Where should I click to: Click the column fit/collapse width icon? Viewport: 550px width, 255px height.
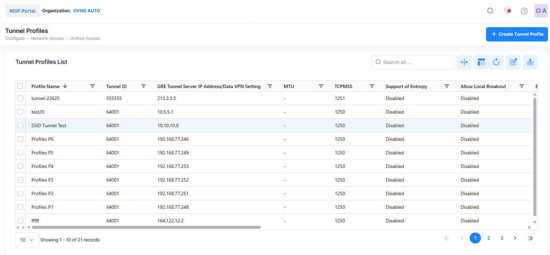tap(464, 62)
